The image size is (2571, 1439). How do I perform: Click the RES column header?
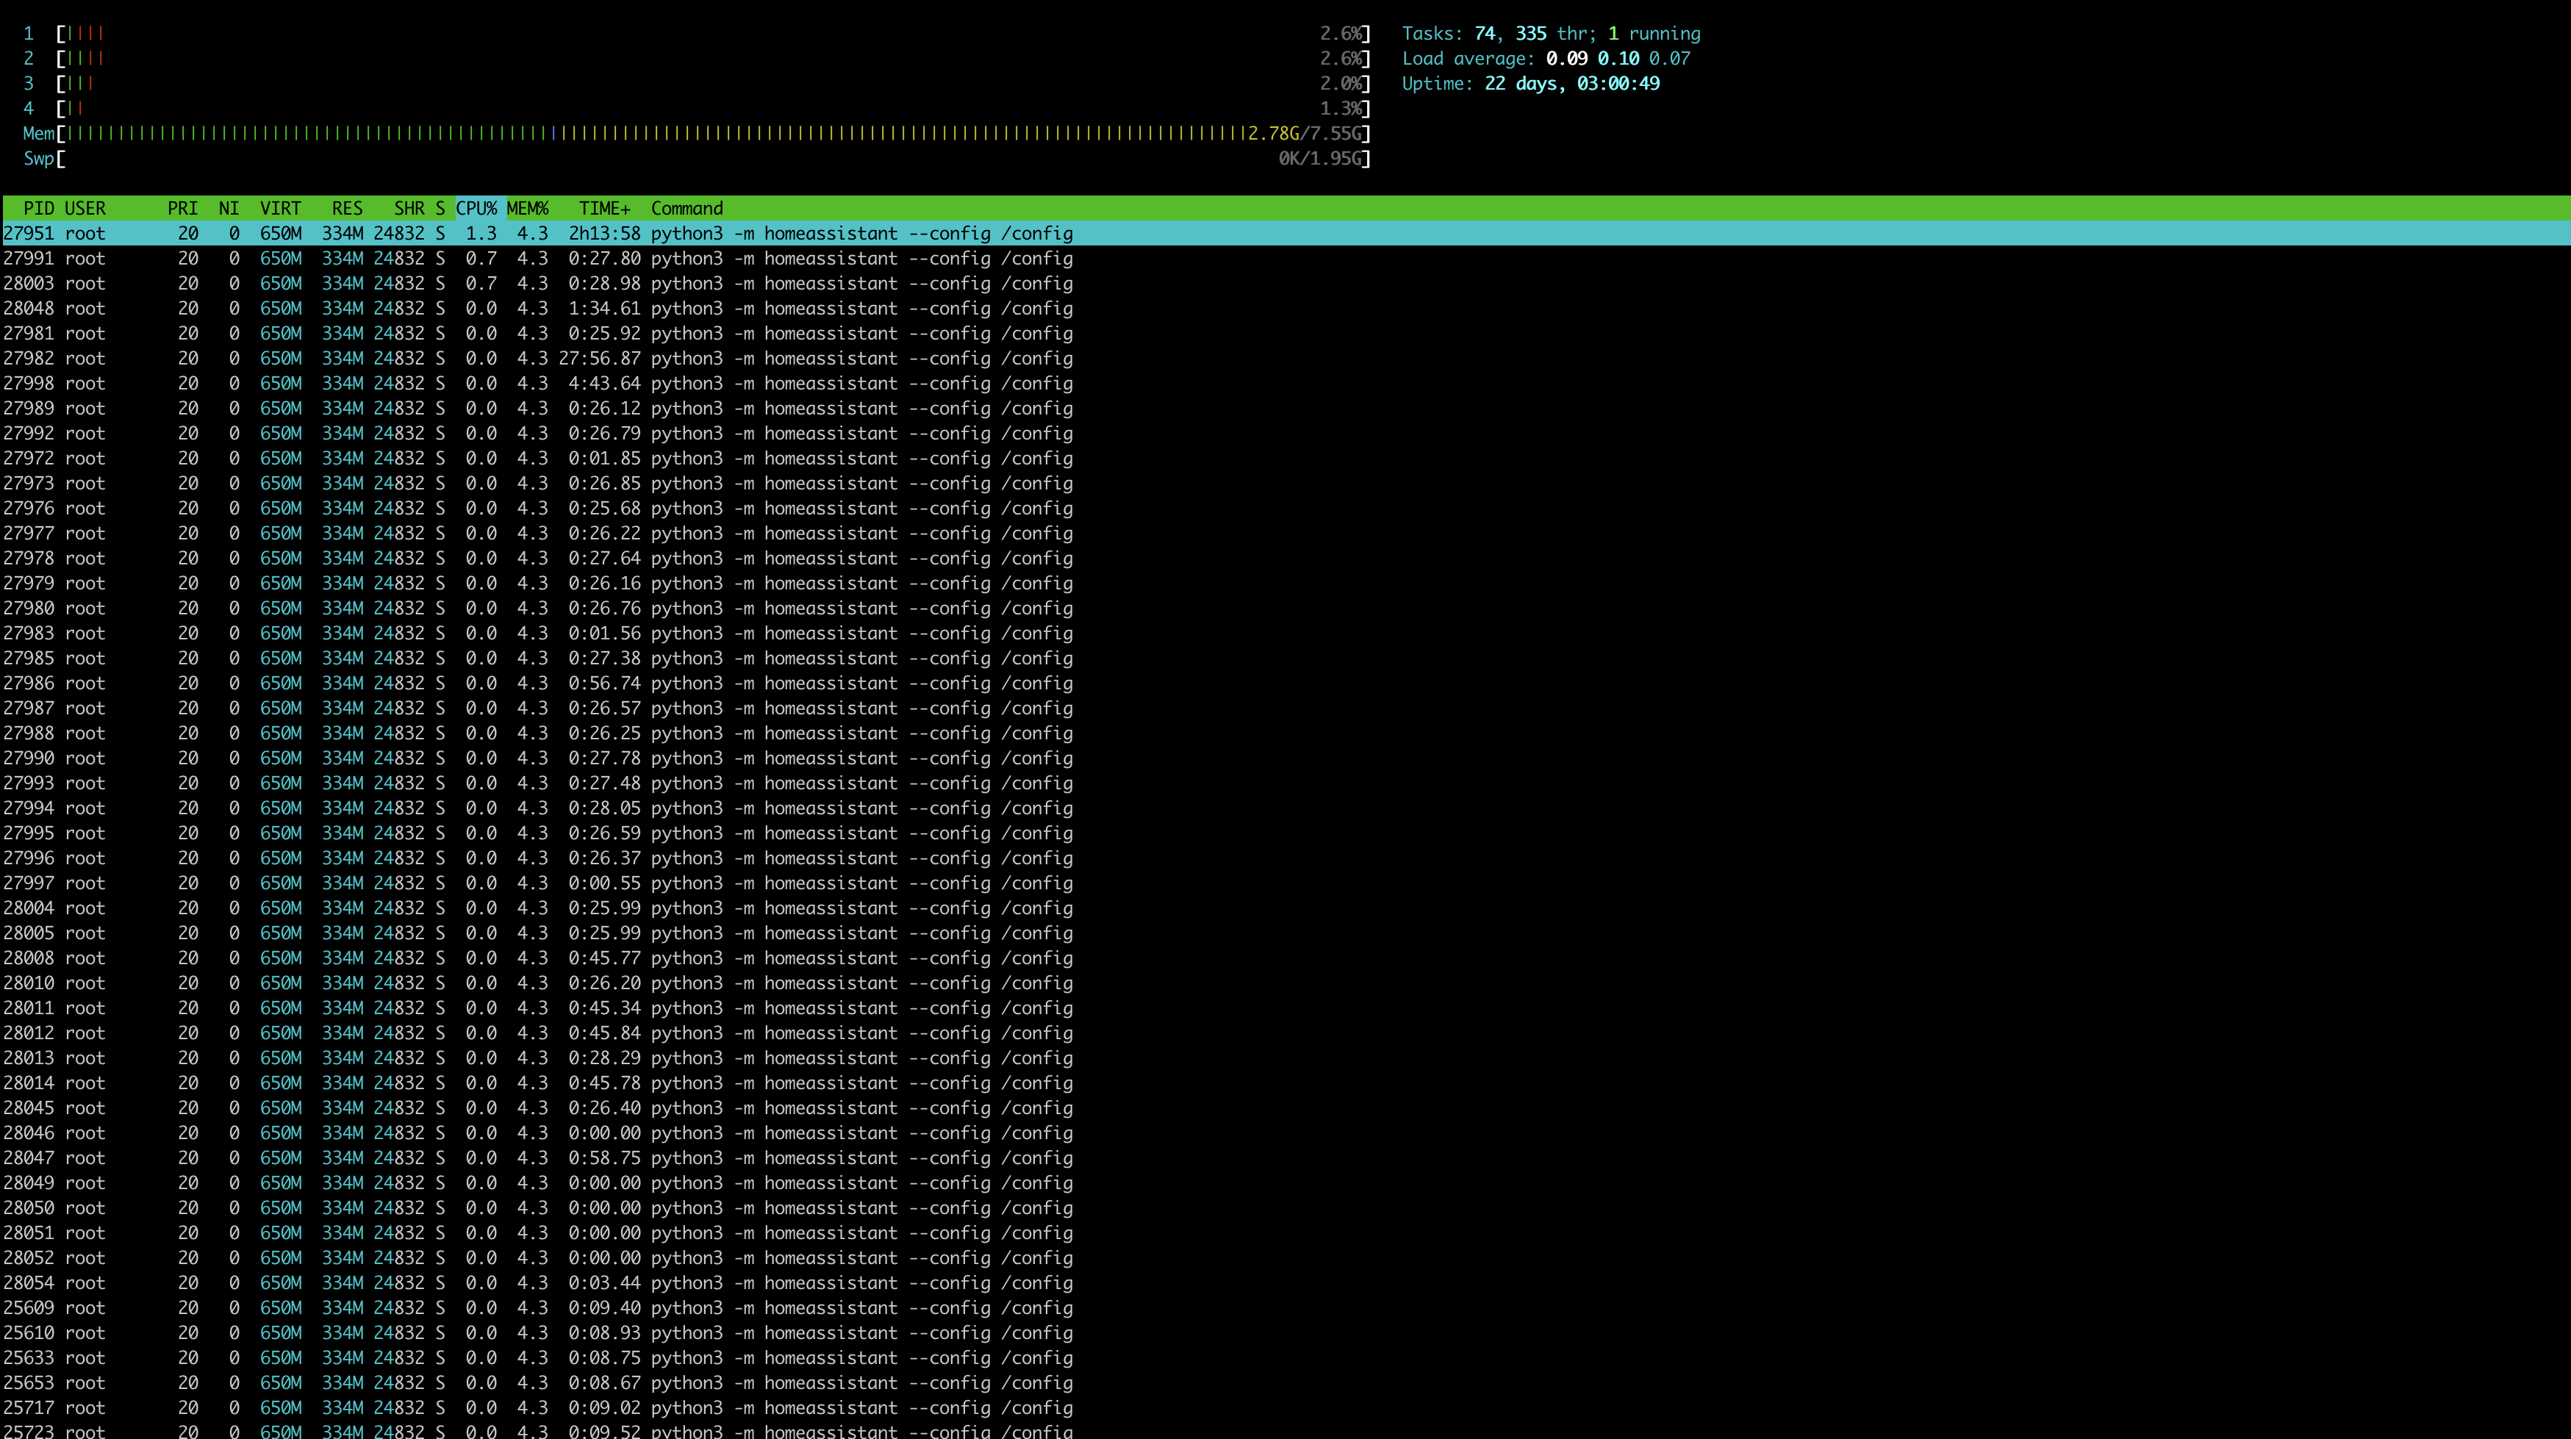348,209
